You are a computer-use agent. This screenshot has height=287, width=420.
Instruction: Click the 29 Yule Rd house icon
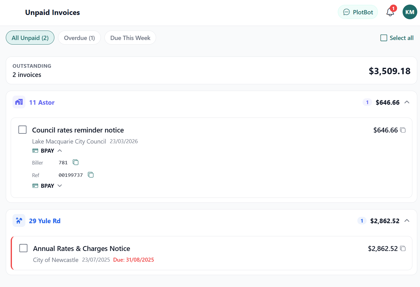pyautogui.click(x=19, y=220)
